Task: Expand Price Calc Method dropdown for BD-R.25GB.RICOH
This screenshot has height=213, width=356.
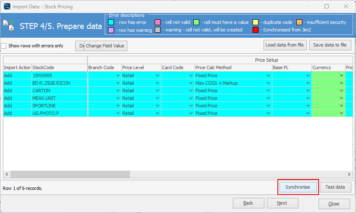Action: click(x=268, y=83)
